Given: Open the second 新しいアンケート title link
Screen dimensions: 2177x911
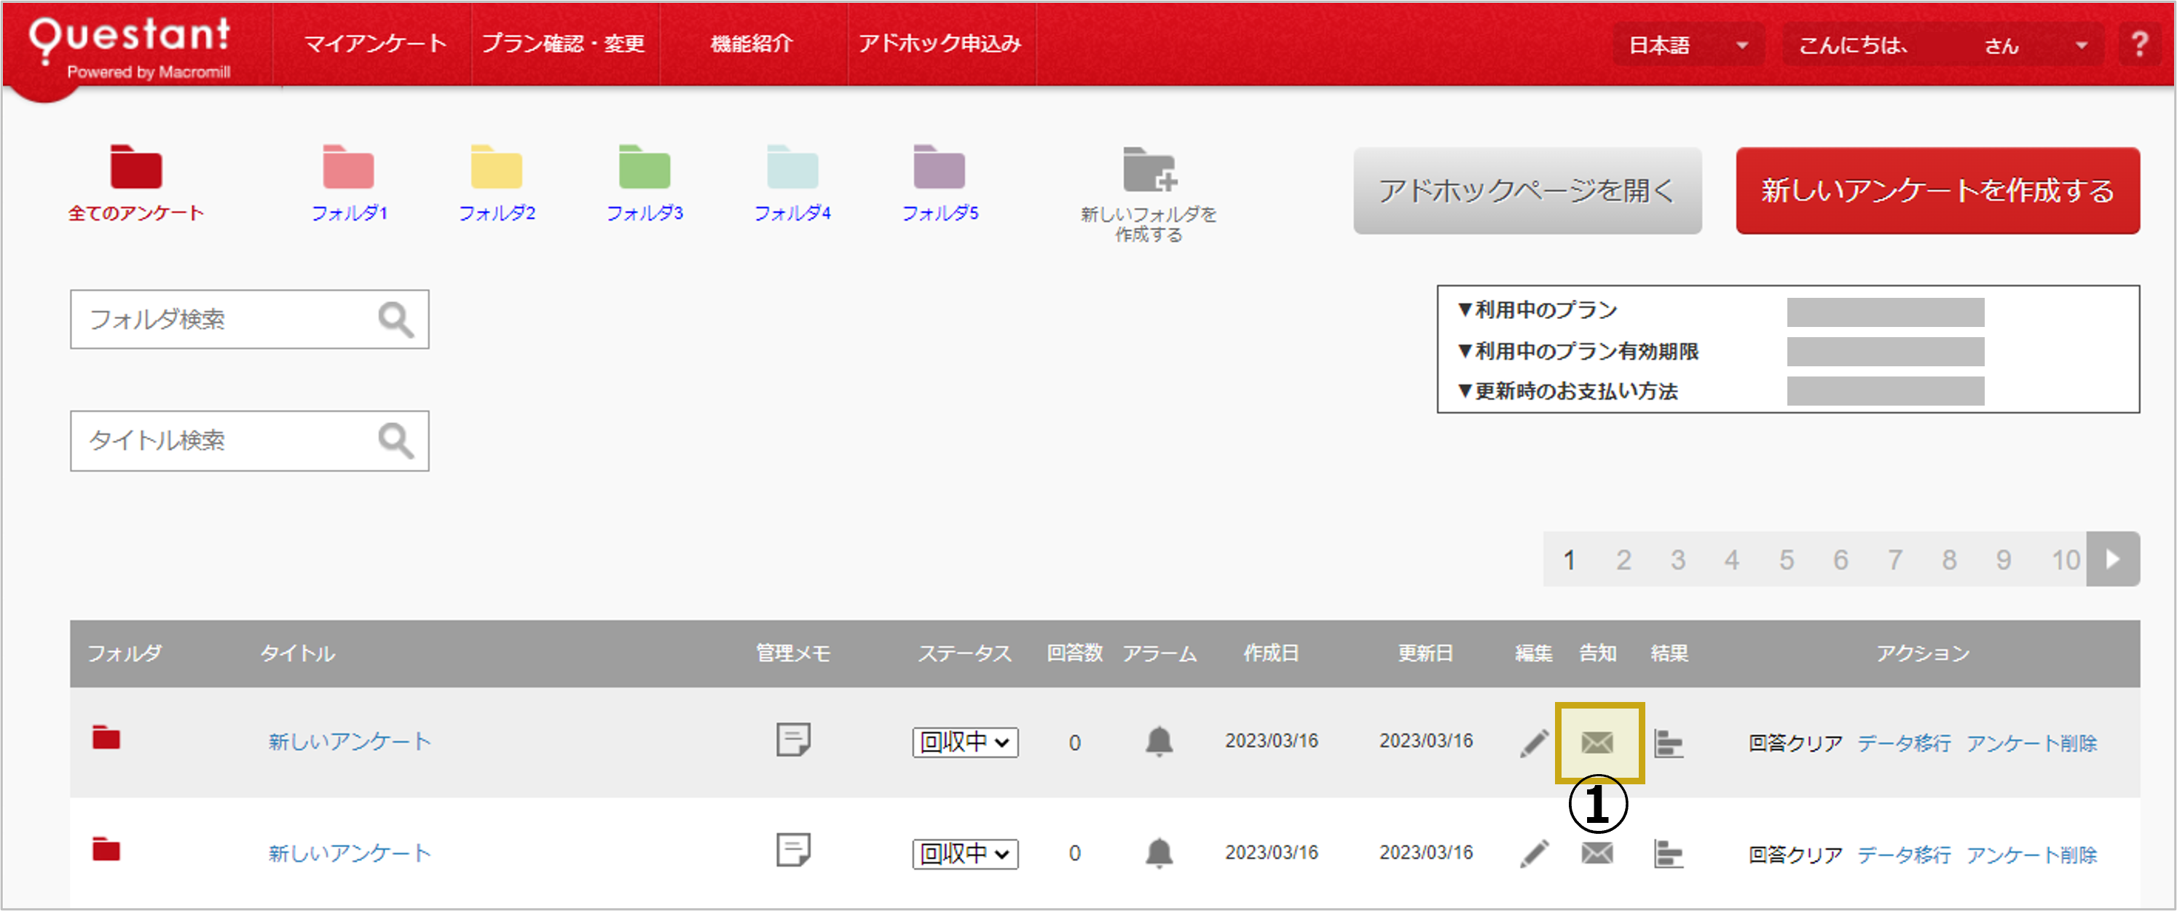Looking at the screenshot, I should [350, 853].
